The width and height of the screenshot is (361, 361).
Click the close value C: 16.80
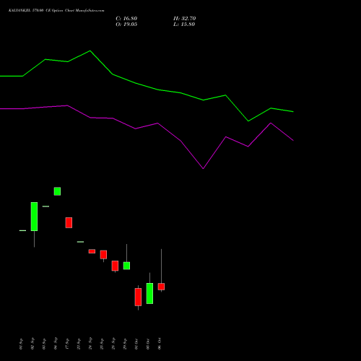pos(126,19)
